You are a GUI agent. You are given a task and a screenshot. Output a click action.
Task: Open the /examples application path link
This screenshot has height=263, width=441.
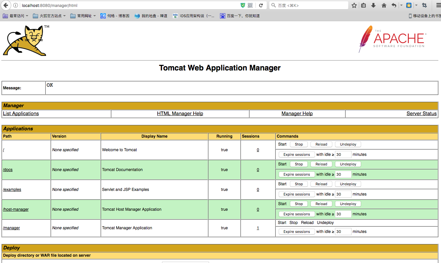(x=12, y=190)
